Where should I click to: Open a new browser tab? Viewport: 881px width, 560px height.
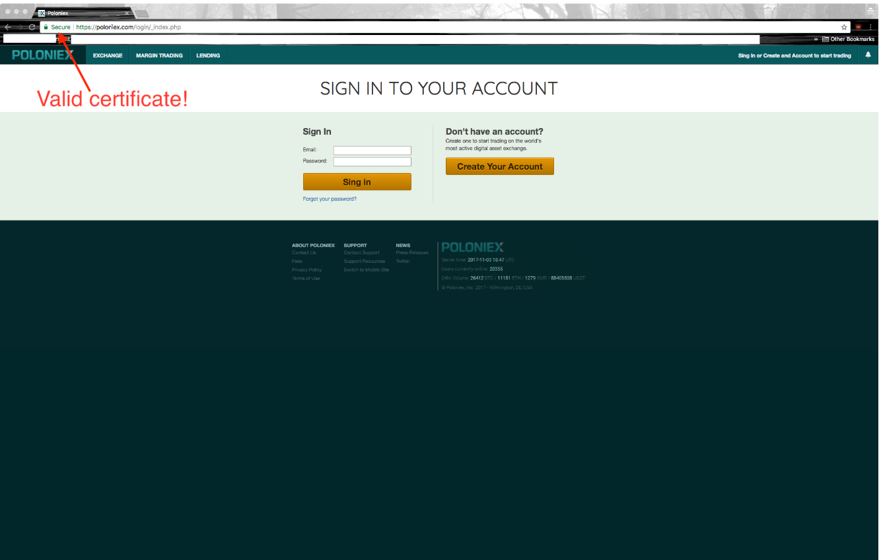[141, 13]
